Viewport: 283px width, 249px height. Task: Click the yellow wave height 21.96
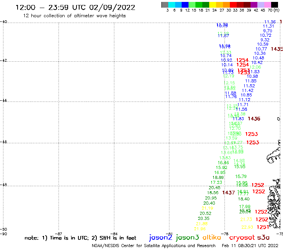pyautogui.click(x=200, y=229)
